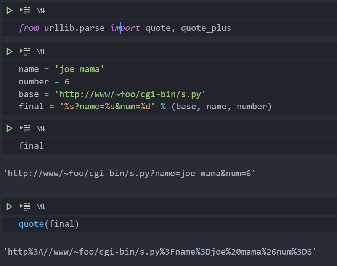Select the output starting with http%3A//www

tap(160, 252)
